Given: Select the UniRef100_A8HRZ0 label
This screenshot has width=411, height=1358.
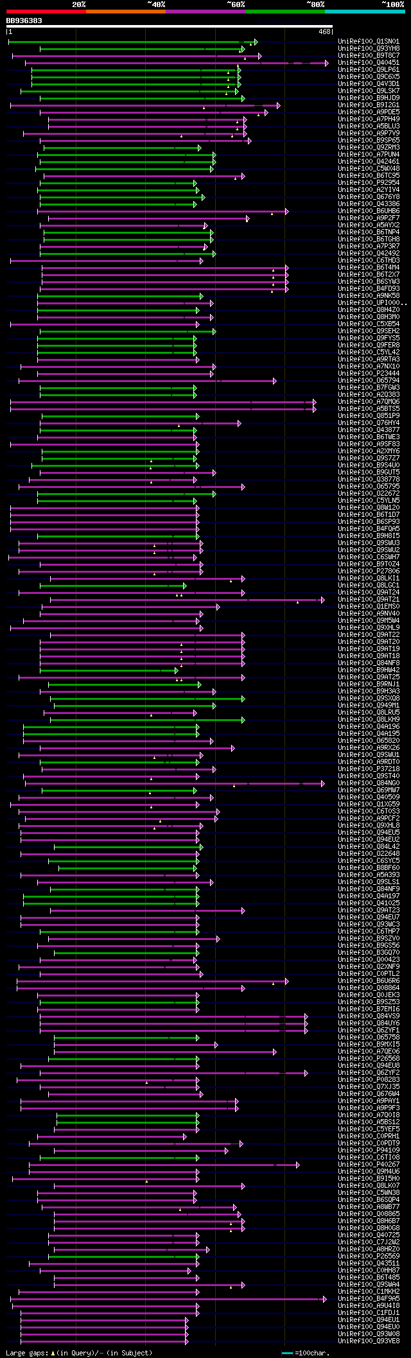Looking at the screenshot, I should click(369, 1249).
